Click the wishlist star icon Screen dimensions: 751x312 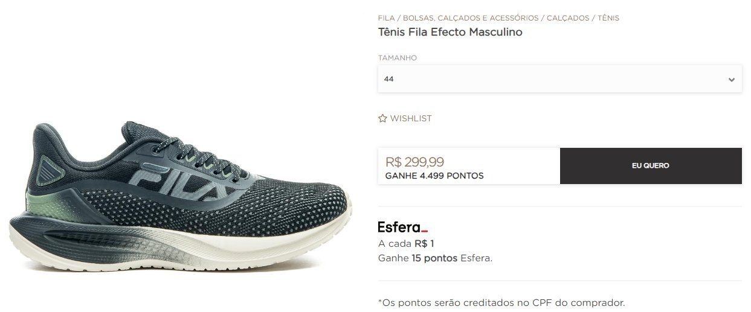382,118
